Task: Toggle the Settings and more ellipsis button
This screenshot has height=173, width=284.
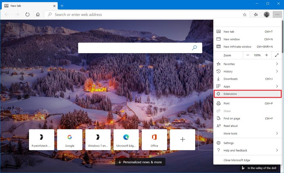Action: click(277, 15)
